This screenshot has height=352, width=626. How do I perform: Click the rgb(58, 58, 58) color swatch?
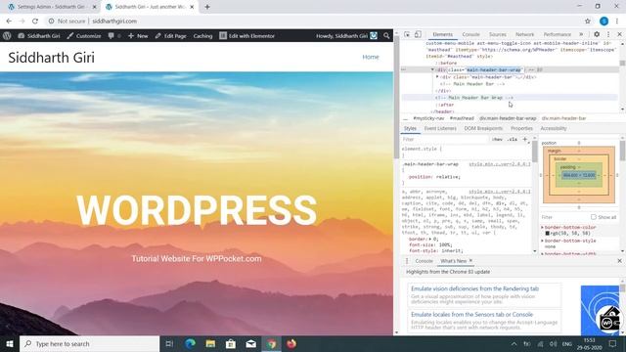pyautogui.click(x=548, y=233)
